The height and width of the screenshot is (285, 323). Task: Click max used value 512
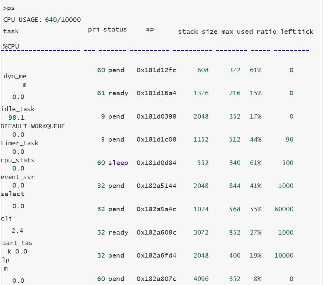pos(235,140)
